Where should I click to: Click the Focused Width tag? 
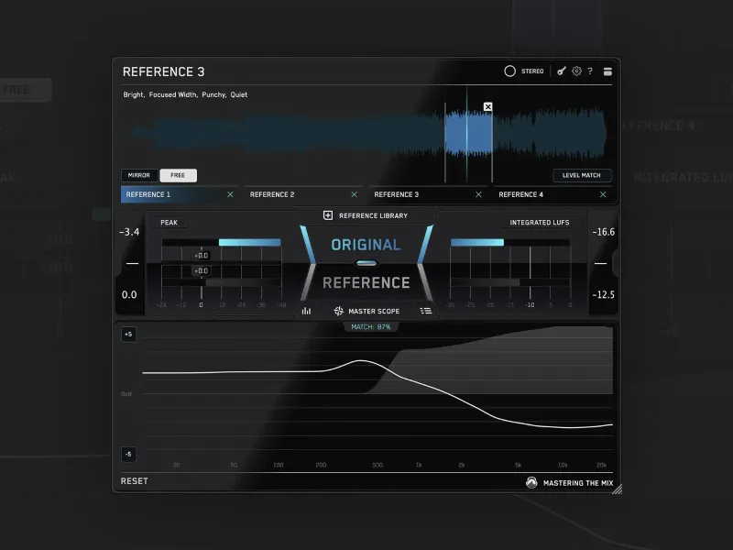click(173, 94)
